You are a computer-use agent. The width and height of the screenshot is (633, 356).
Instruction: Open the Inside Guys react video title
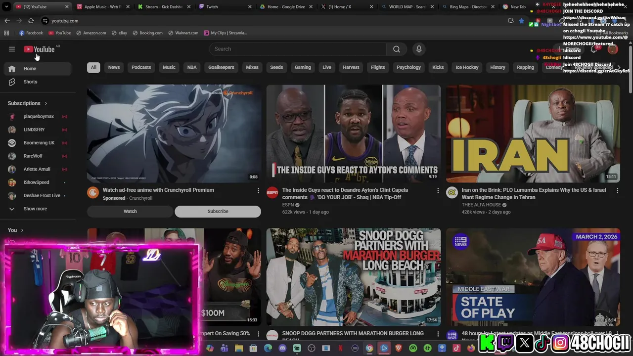click(x=345, y=193)
